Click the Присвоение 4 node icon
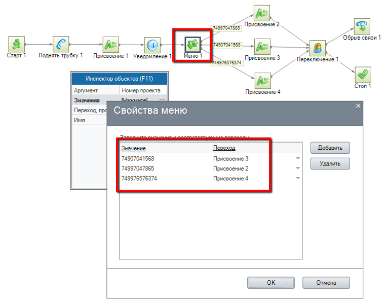Image resolution: width=387 pixels, height=304 pixels. pyautogui.click(x=263, y=81)
